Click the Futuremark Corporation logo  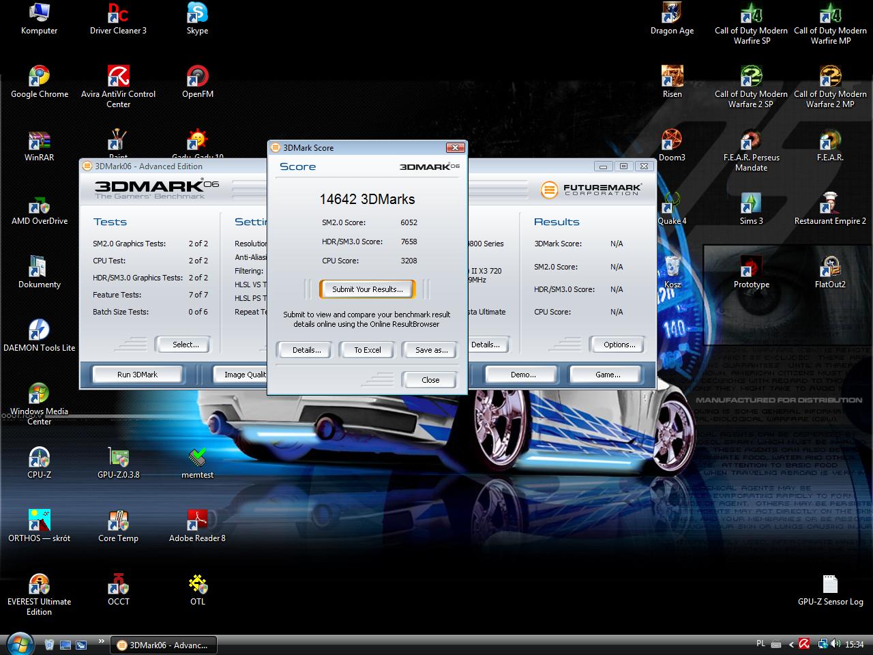coord(591,190)
